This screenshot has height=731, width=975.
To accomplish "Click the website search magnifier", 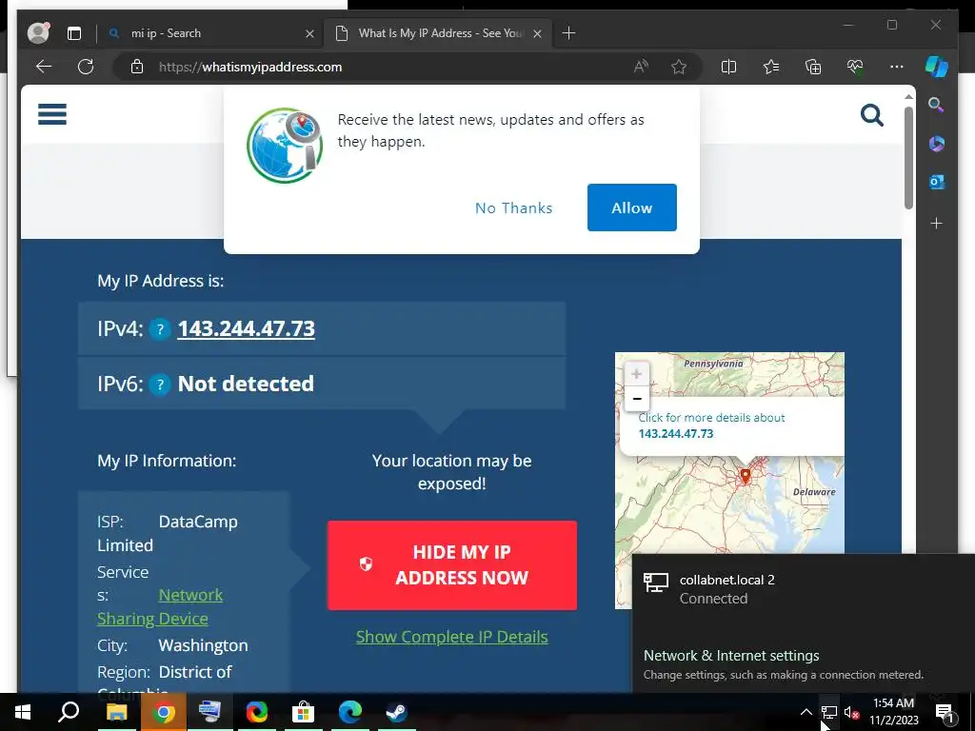I will 872,115.
